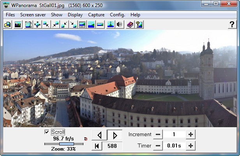240x156 pixels.
Task: Decrease Timer with minus button
Action: click(158, 146)
